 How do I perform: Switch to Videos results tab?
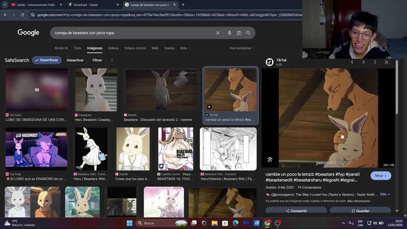[x=113, y=48]
